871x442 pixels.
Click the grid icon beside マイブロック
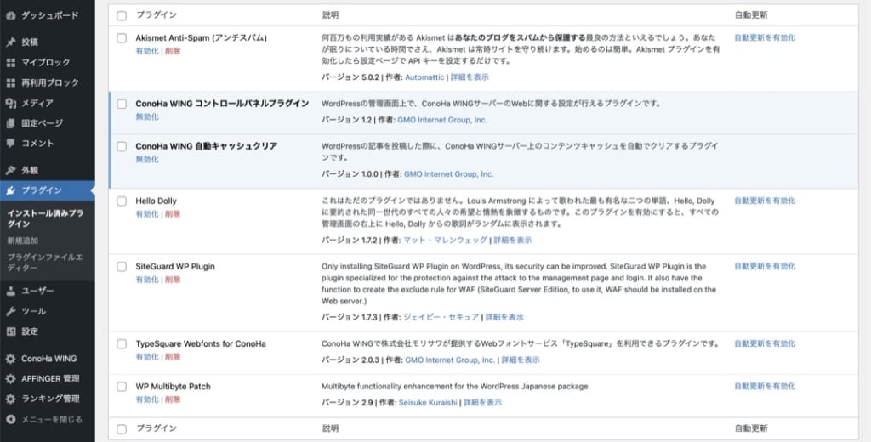(x=10, y=62)
